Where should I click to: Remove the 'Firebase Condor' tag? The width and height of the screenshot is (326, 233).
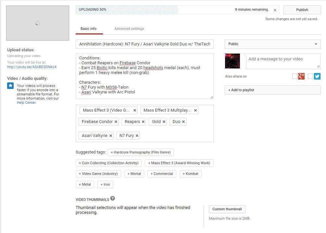(116, 122)
